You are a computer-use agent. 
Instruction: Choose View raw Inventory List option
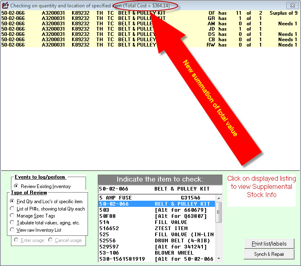13,230
